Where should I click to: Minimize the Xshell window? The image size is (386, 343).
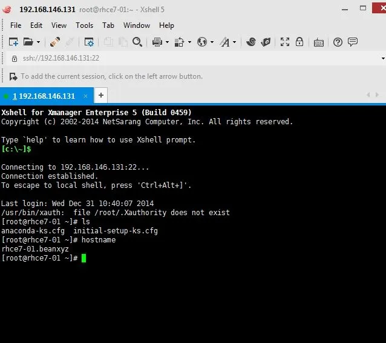tap(345, 9)
